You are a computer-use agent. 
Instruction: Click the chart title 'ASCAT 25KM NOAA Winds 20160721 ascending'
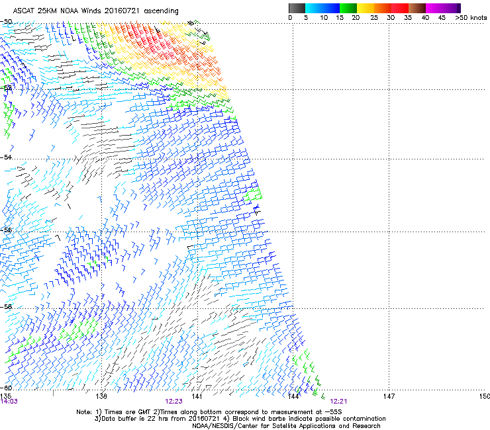(x=95, y=11)
